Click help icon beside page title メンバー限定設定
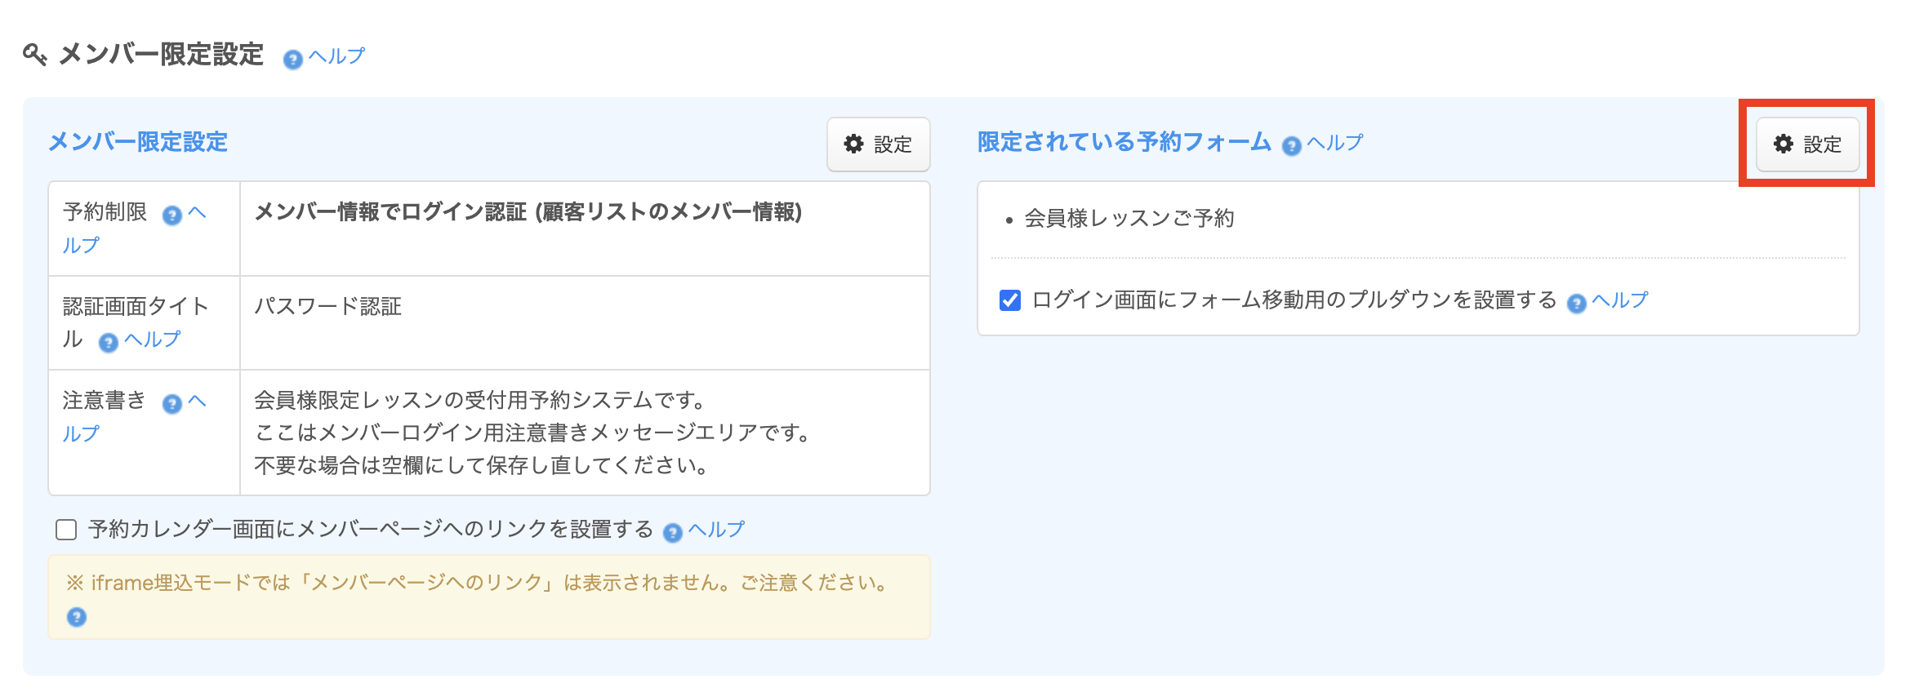The image size is (1906, 697). [292, 60]
